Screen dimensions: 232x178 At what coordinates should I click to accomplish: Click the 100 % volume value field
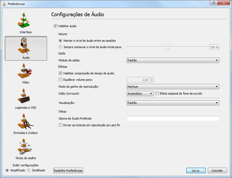point(214,47)
